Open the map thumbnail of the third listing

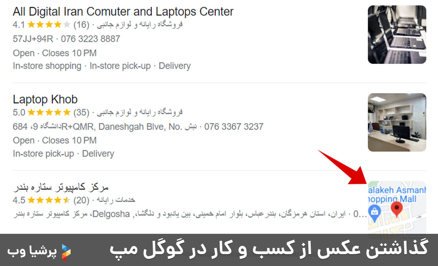pos(397,208)
